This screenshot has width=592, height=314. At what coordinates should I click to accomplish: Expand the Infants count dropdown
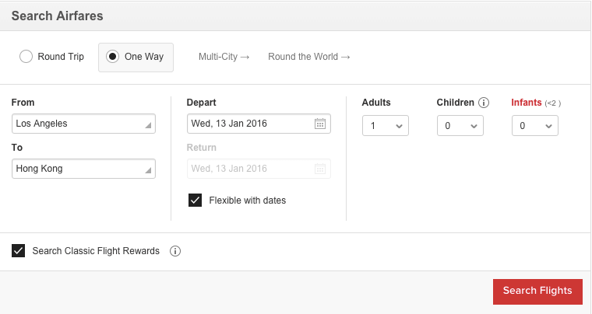coord(535,126)
